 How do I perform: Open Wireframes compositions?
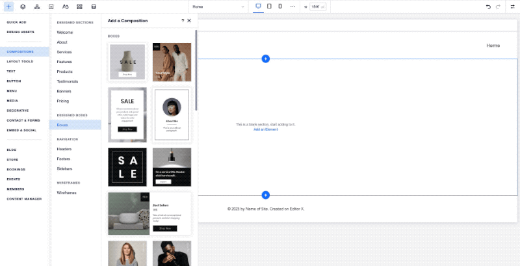click(67, 193)
